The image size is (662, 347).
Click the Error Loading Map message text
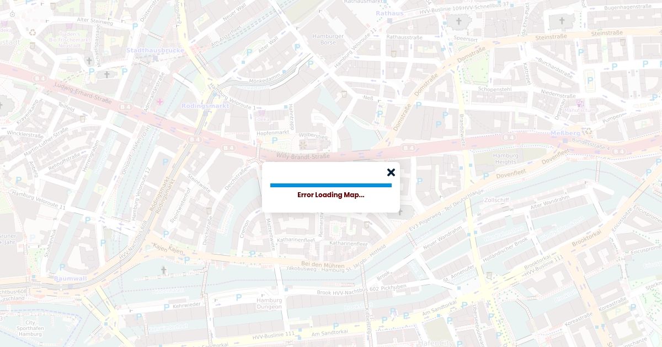coord(330,195)
